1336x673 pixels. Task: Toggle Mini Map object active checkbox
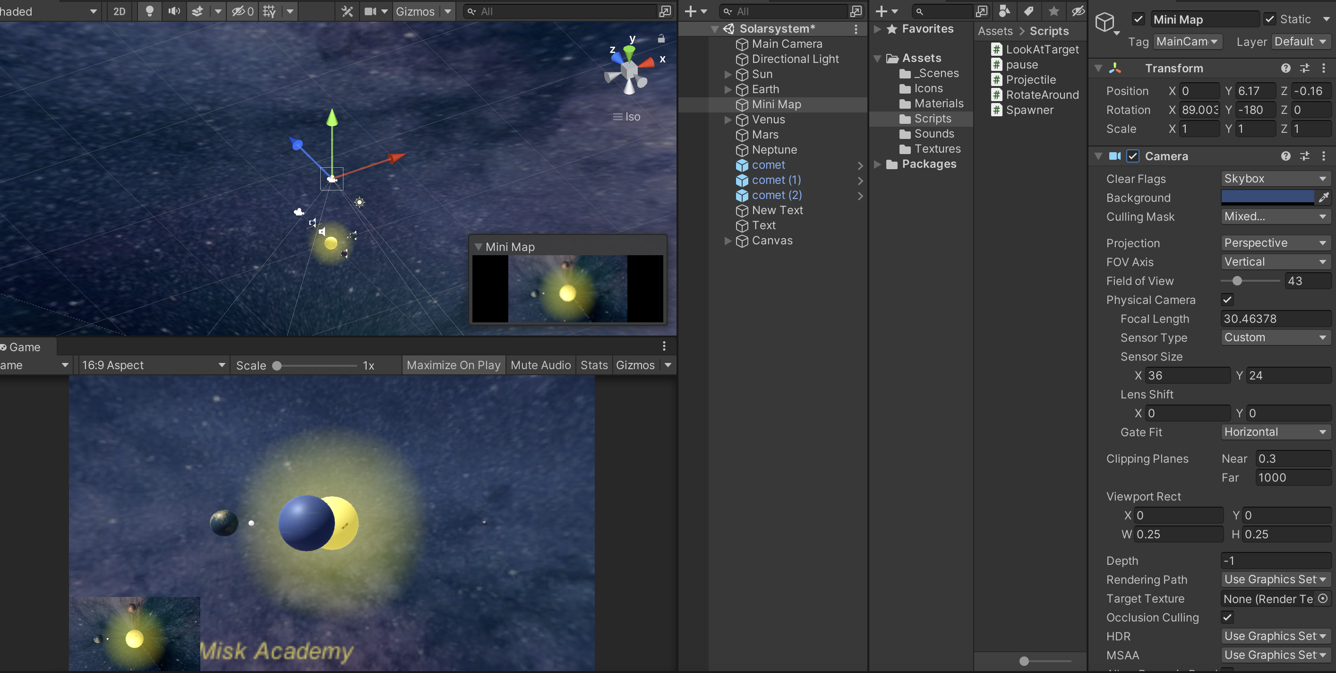tap(1138, 19)
